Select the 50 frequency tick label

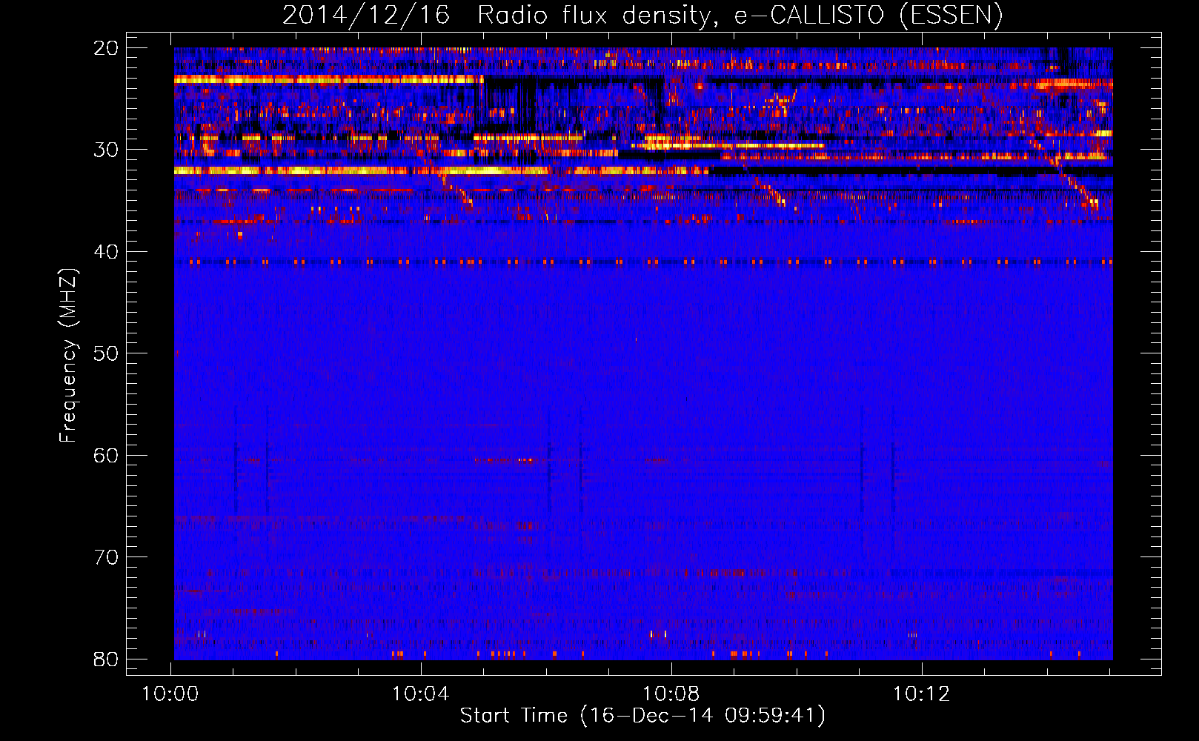(x=106, y=353)
